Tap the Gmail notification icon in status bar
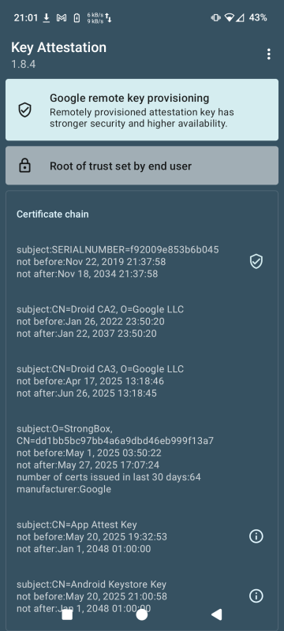The height and width of the screenshot is (631, 284). click(x=62, y=17)
